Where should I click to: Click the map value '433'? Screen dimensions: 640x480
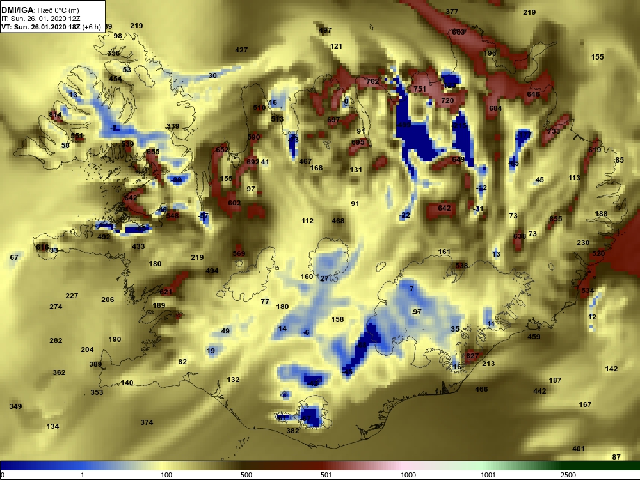[x=138, y=246]
